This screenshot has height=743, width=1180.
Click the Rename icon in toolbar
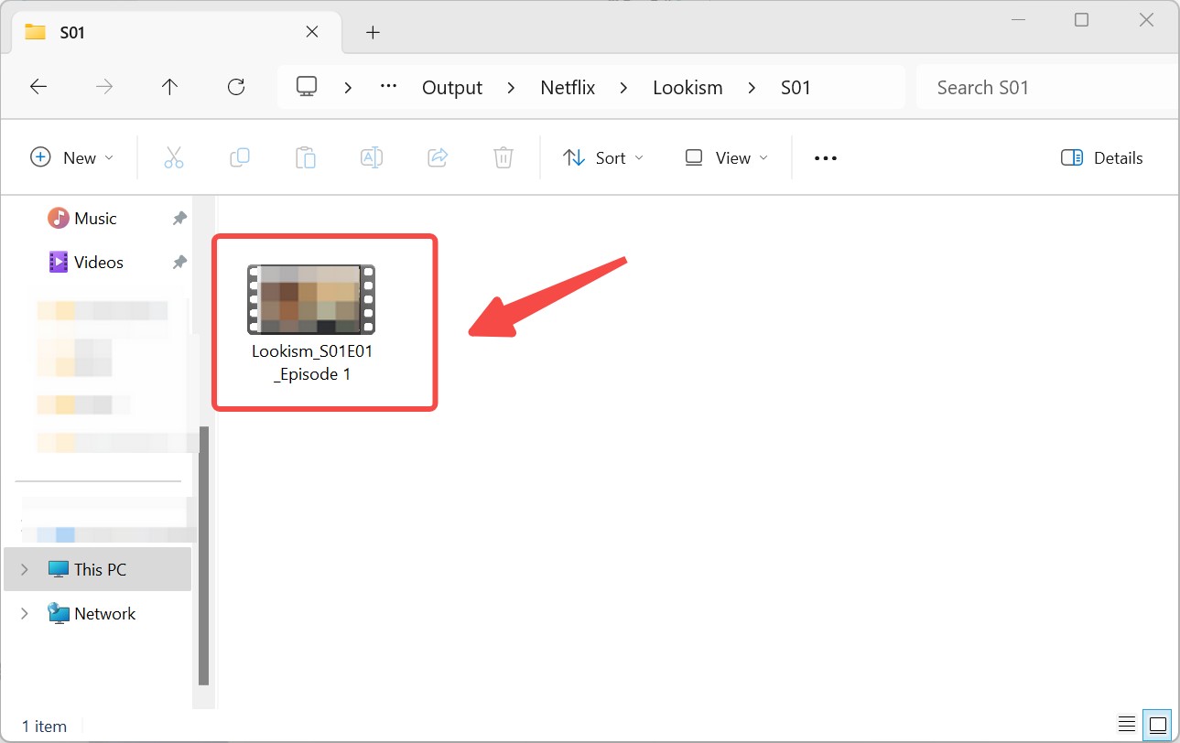point(372,157)
